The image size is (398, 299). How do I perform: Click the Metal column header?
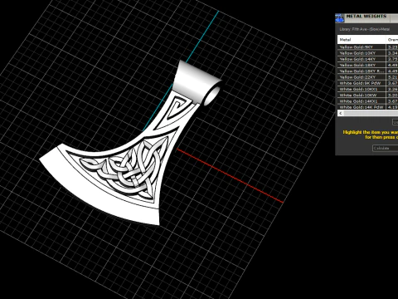pos(362,40)
